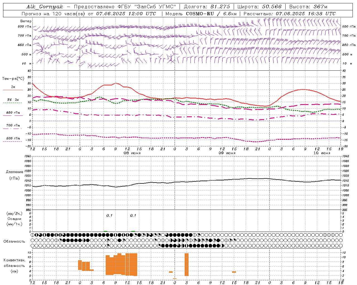Click the 500 гПа temperature legend entry
This screenshot has width=357, height=285.
click(x=13, y=138)
